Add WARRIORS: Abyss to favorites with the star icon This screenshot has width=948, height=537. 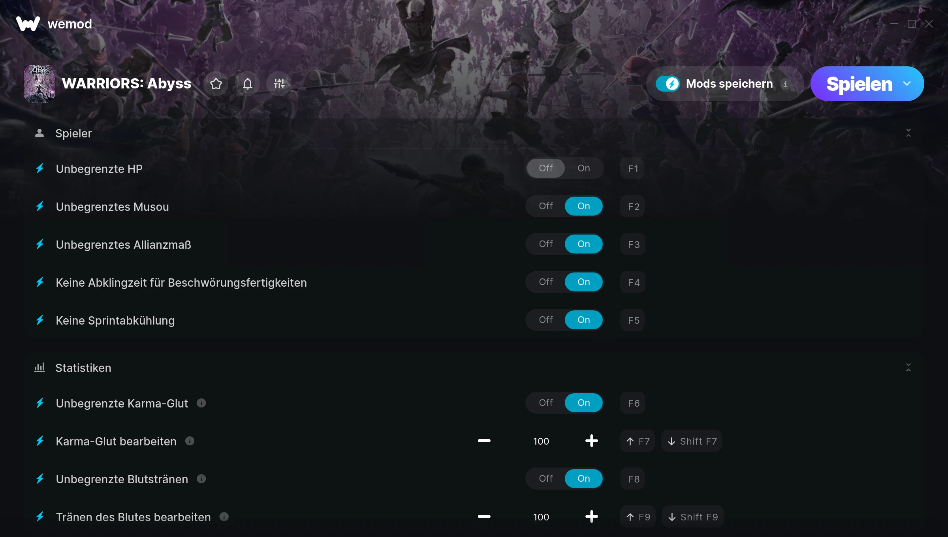[x=216, y=84]
